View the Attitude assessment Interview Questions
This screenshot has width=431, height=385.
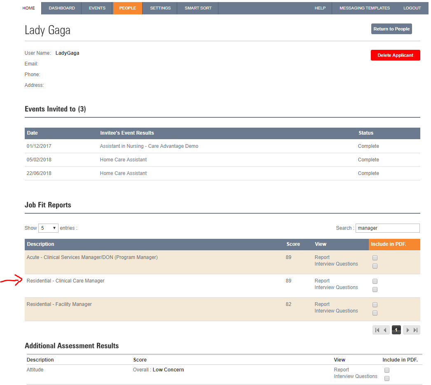356,376
